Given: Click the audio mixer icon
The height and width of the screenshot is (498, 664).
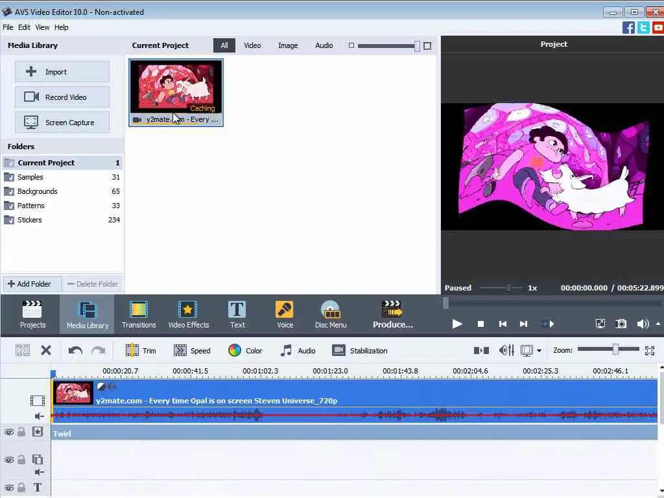Looking at the screenshot, I should [506, 350].
